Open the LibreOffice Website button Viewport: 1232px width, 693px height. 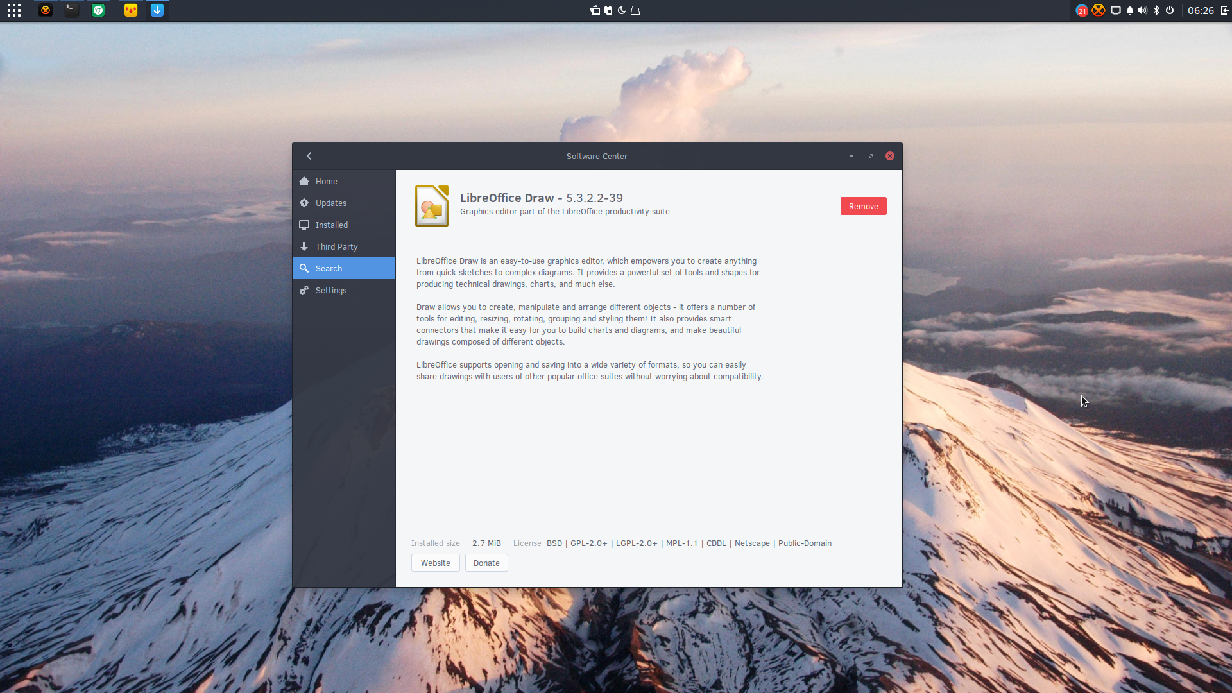[436, 563]
